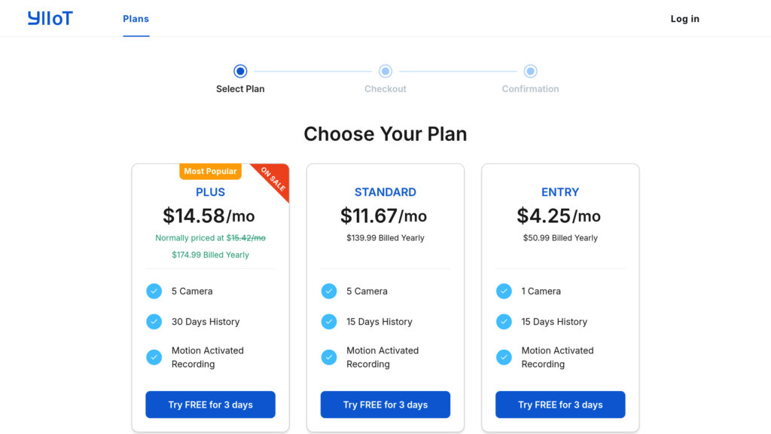The image size is (771, 434).
Task: Click the YIIoT logo
Action: [50, 19]
